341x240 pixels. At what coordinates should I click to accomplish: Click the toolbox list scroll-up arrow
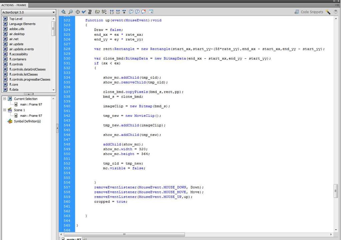click(x=53, y=19)
